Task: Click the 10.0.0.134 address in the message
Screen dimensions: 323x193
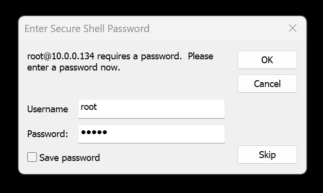Action: pyautogui.click(x=73, y=56)
